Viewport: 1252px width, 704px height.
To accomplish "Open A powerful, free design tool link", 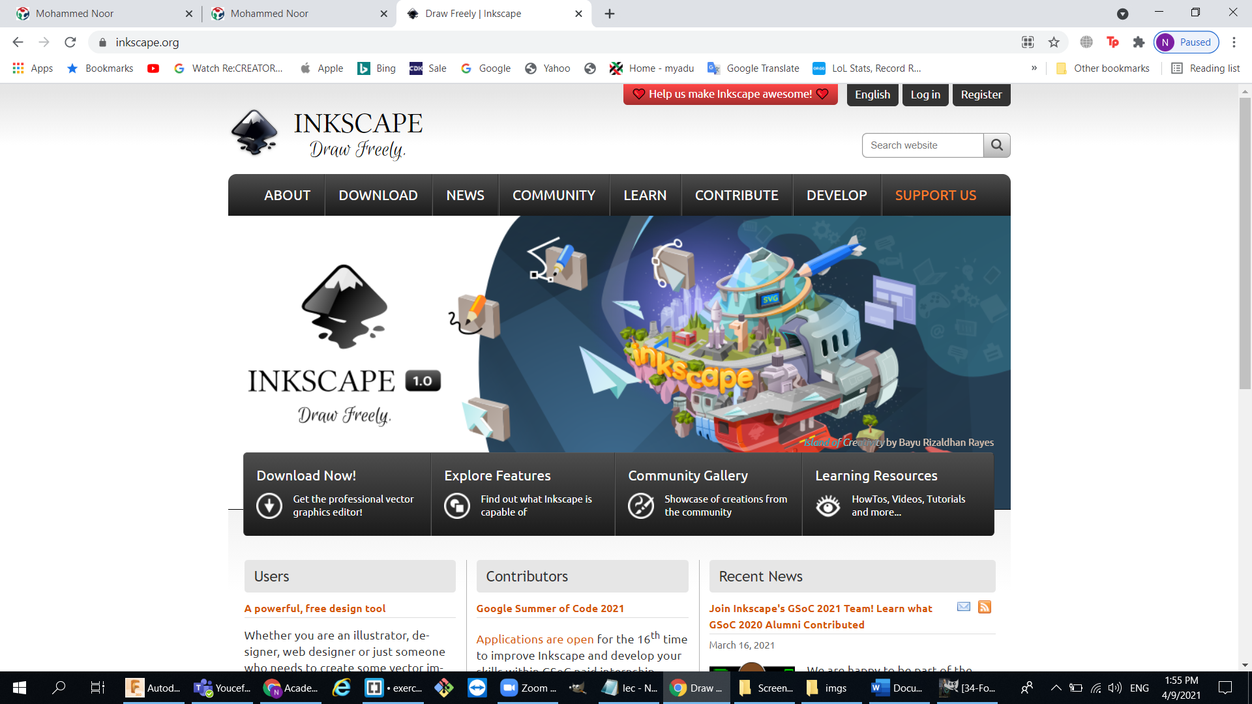I will coord(315,608).
